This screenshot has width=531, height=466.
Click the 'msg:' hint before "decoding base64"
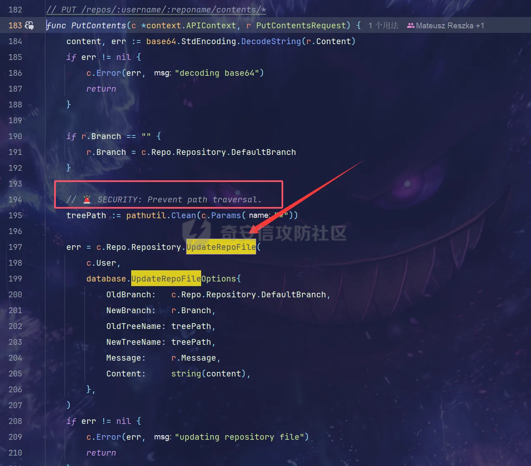[162, 73]
